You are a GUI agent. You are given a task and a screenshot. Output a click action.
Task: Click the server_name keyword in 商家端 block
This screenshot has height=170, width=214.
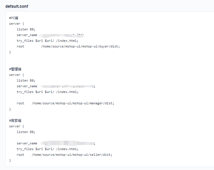click(x=27, y=143)
